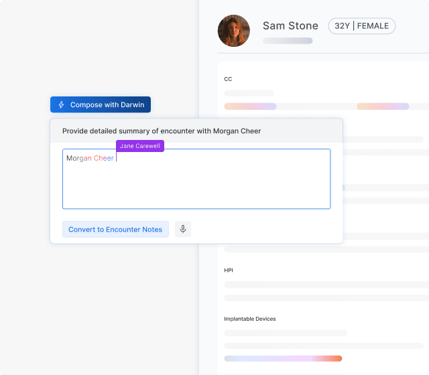Activate the microphone dictation icon
This screenshot has height=375, width=429.
(183, 229)
